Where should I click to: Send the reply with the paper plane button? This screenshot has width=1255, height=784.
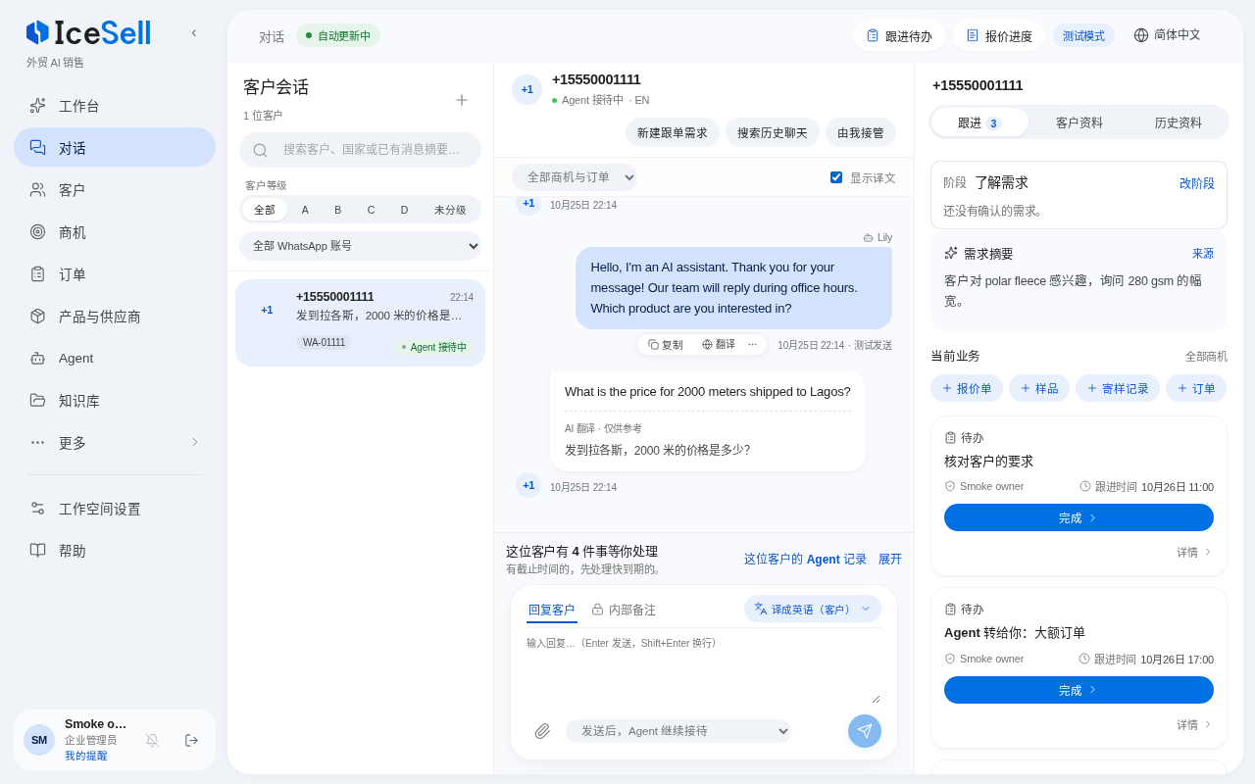click(865, 731)
